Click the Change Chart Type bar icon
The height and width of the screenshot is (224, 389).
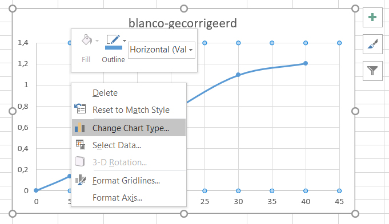(80, 128)
